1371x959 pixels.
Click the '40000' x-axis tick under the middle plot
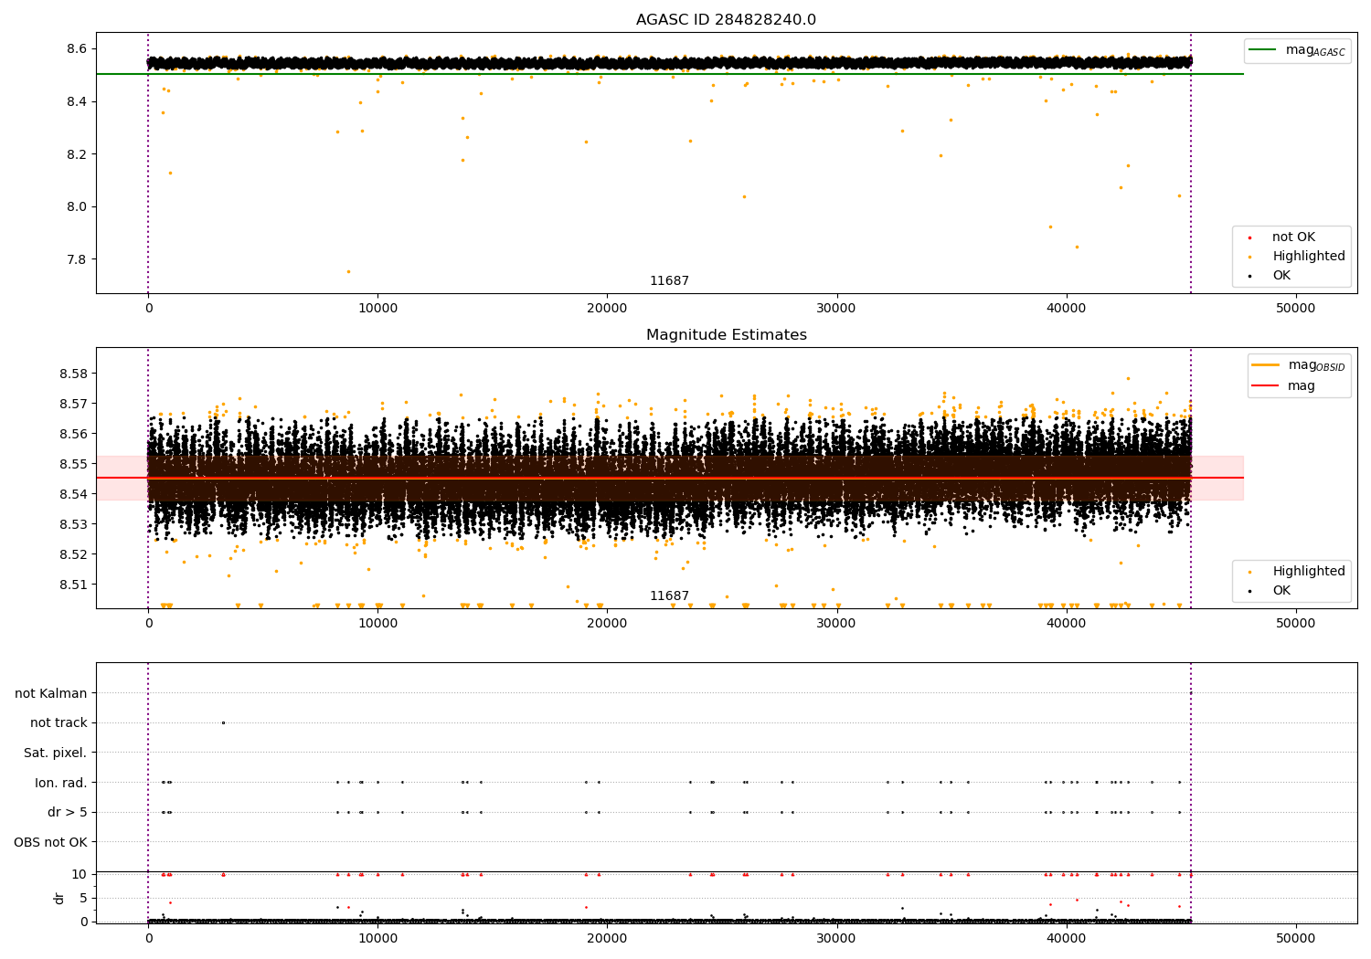1066,624
